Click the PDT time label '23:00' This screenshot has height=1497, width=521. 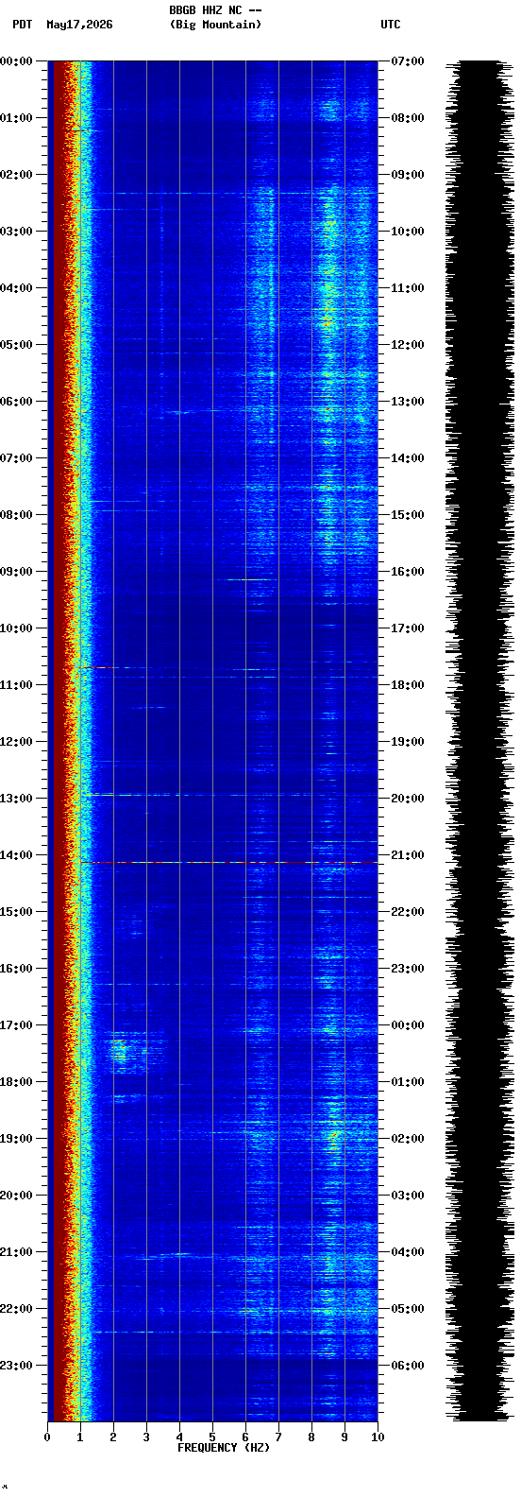tap(16, 1366)
